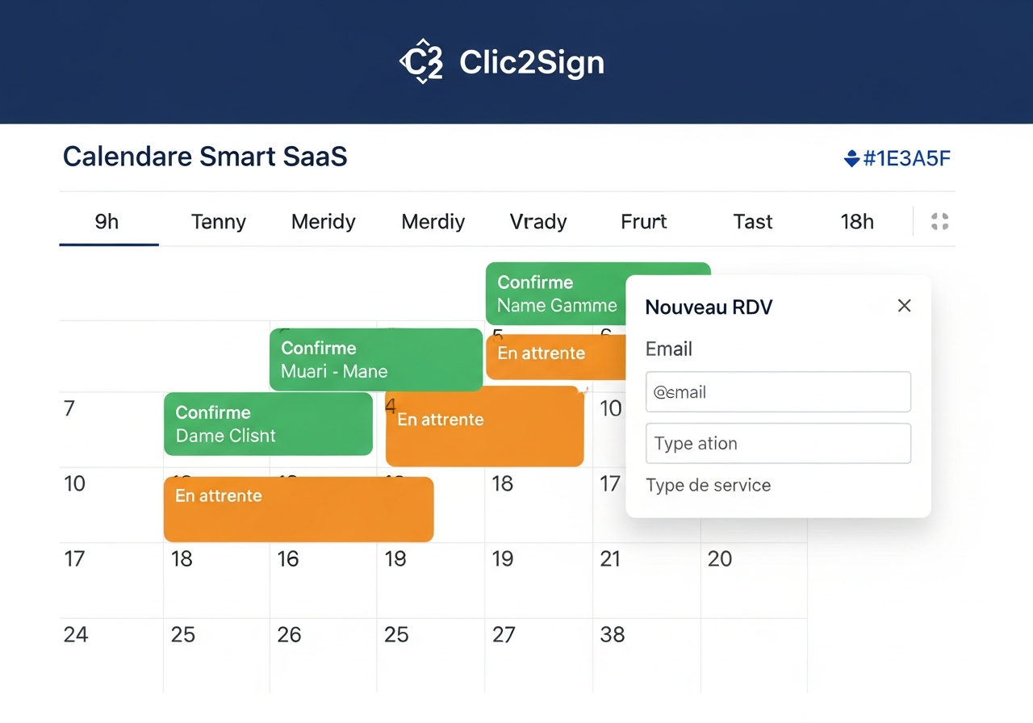The width and height of the screenshot is (1033, 723).
Task: Open the Confirme Dame Clisnt appointment
Action: point(268,424)
